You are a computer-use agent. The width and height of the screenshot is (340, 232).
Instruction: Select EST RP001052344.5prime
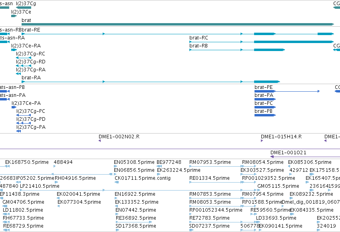tap(216, 210)
